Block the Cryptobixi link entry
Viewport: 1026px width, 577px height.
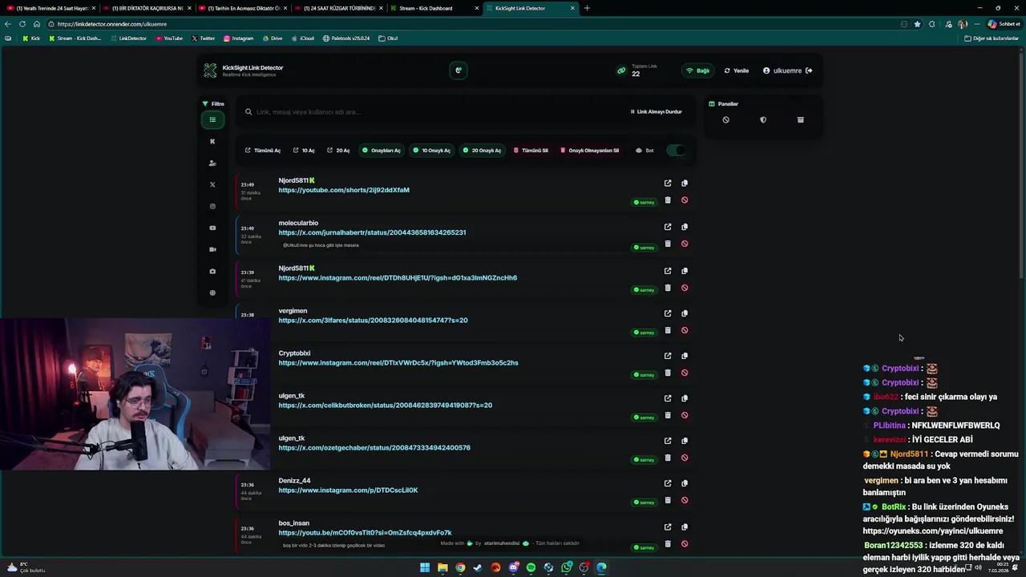point(685,373)
